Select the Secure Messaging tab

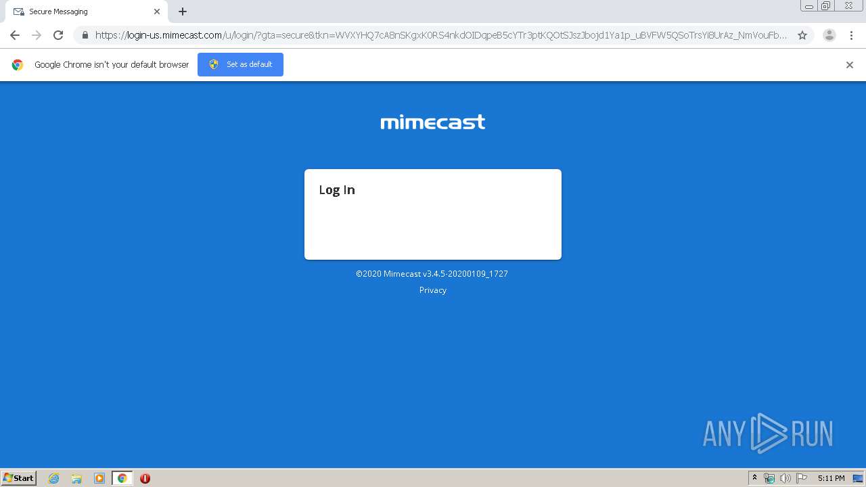click(87, 11)
